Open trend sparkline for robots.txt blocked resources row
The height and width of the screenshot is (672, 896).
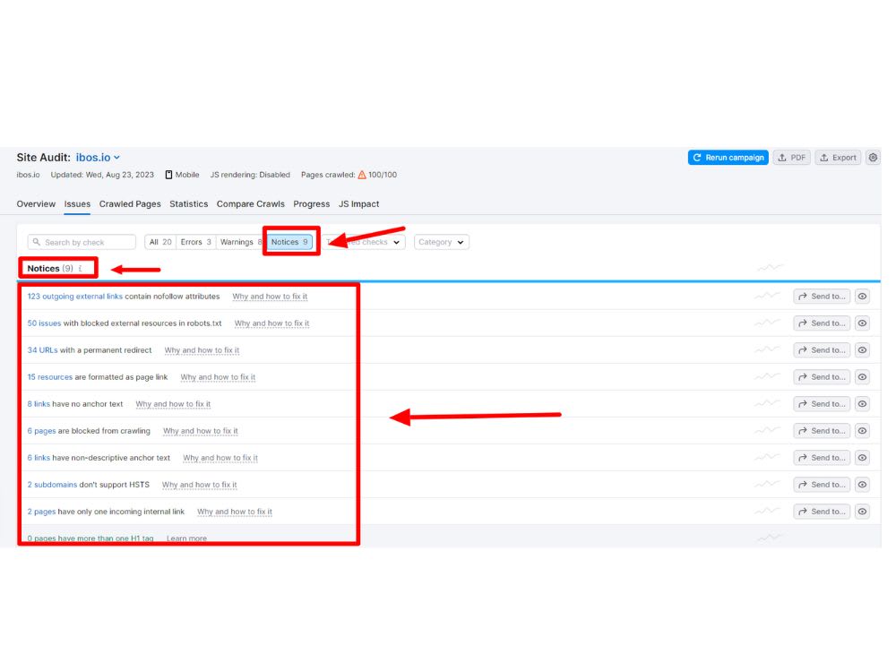click(767, 323)
